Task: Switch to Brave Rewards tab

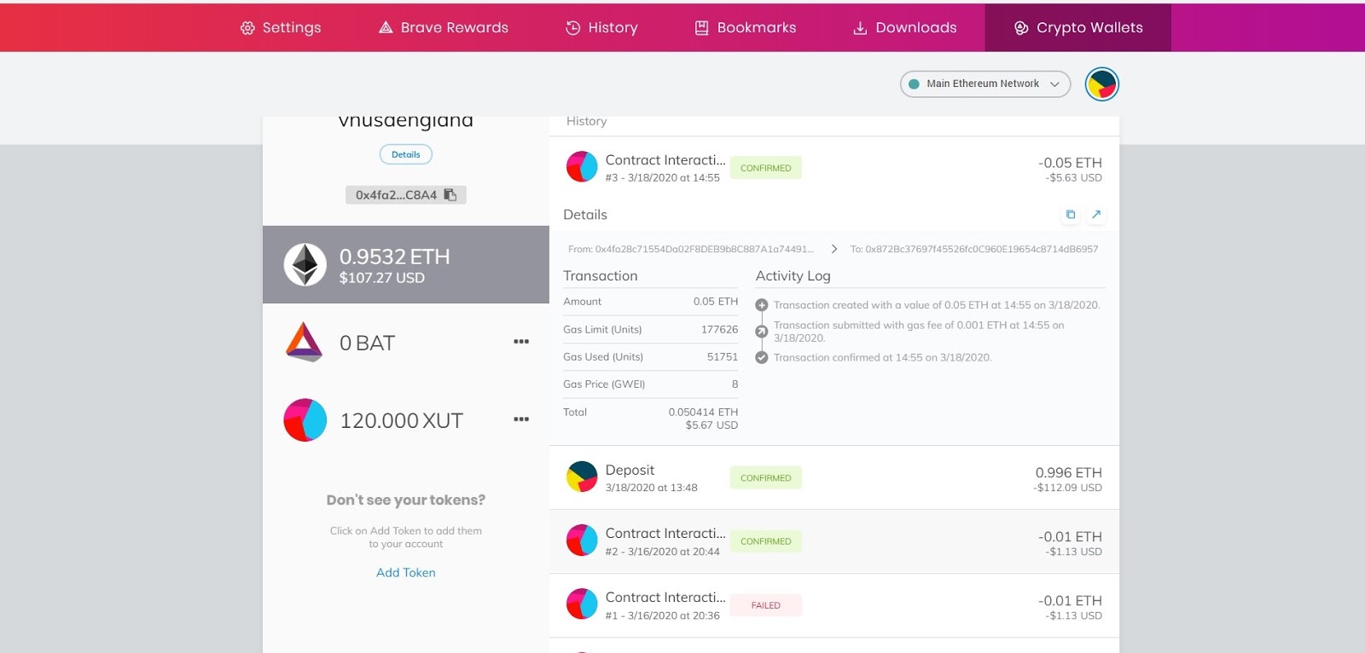Action: (x=444, y=27)
